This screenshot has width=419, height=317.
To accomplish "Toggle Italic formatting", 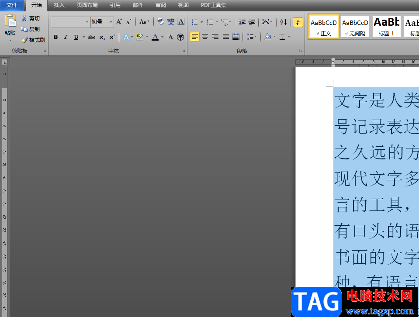I will 66,37.
